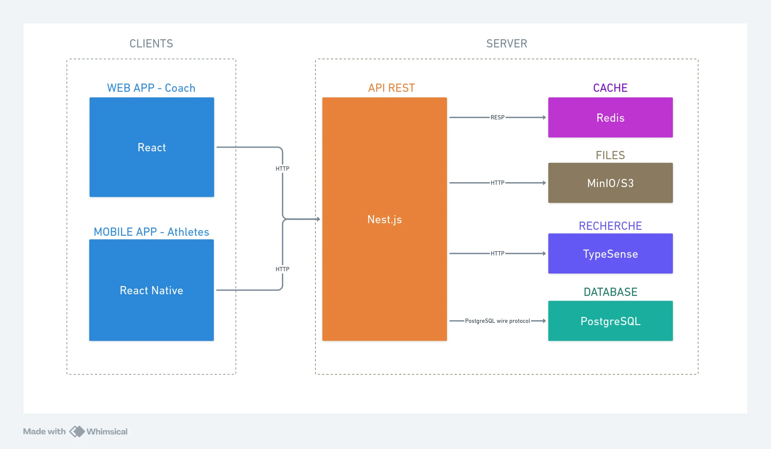
Task: Click the DATABASE label
Action: [x=610, y=292]
